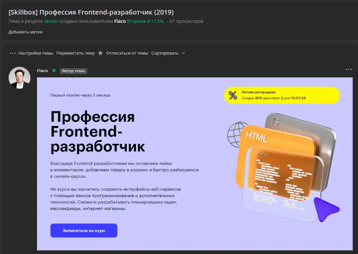Click the Вторник в 11:59 timestamp
358x254 pixels.
(145, 21)
